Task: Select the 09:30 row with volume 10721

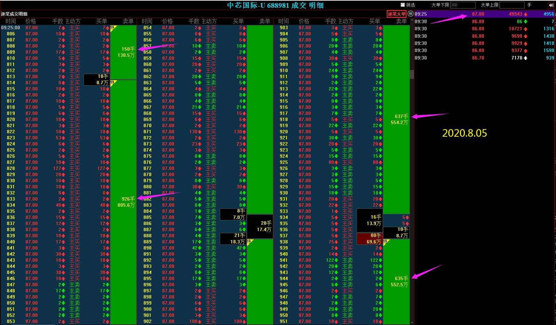Action: [485, 29]
